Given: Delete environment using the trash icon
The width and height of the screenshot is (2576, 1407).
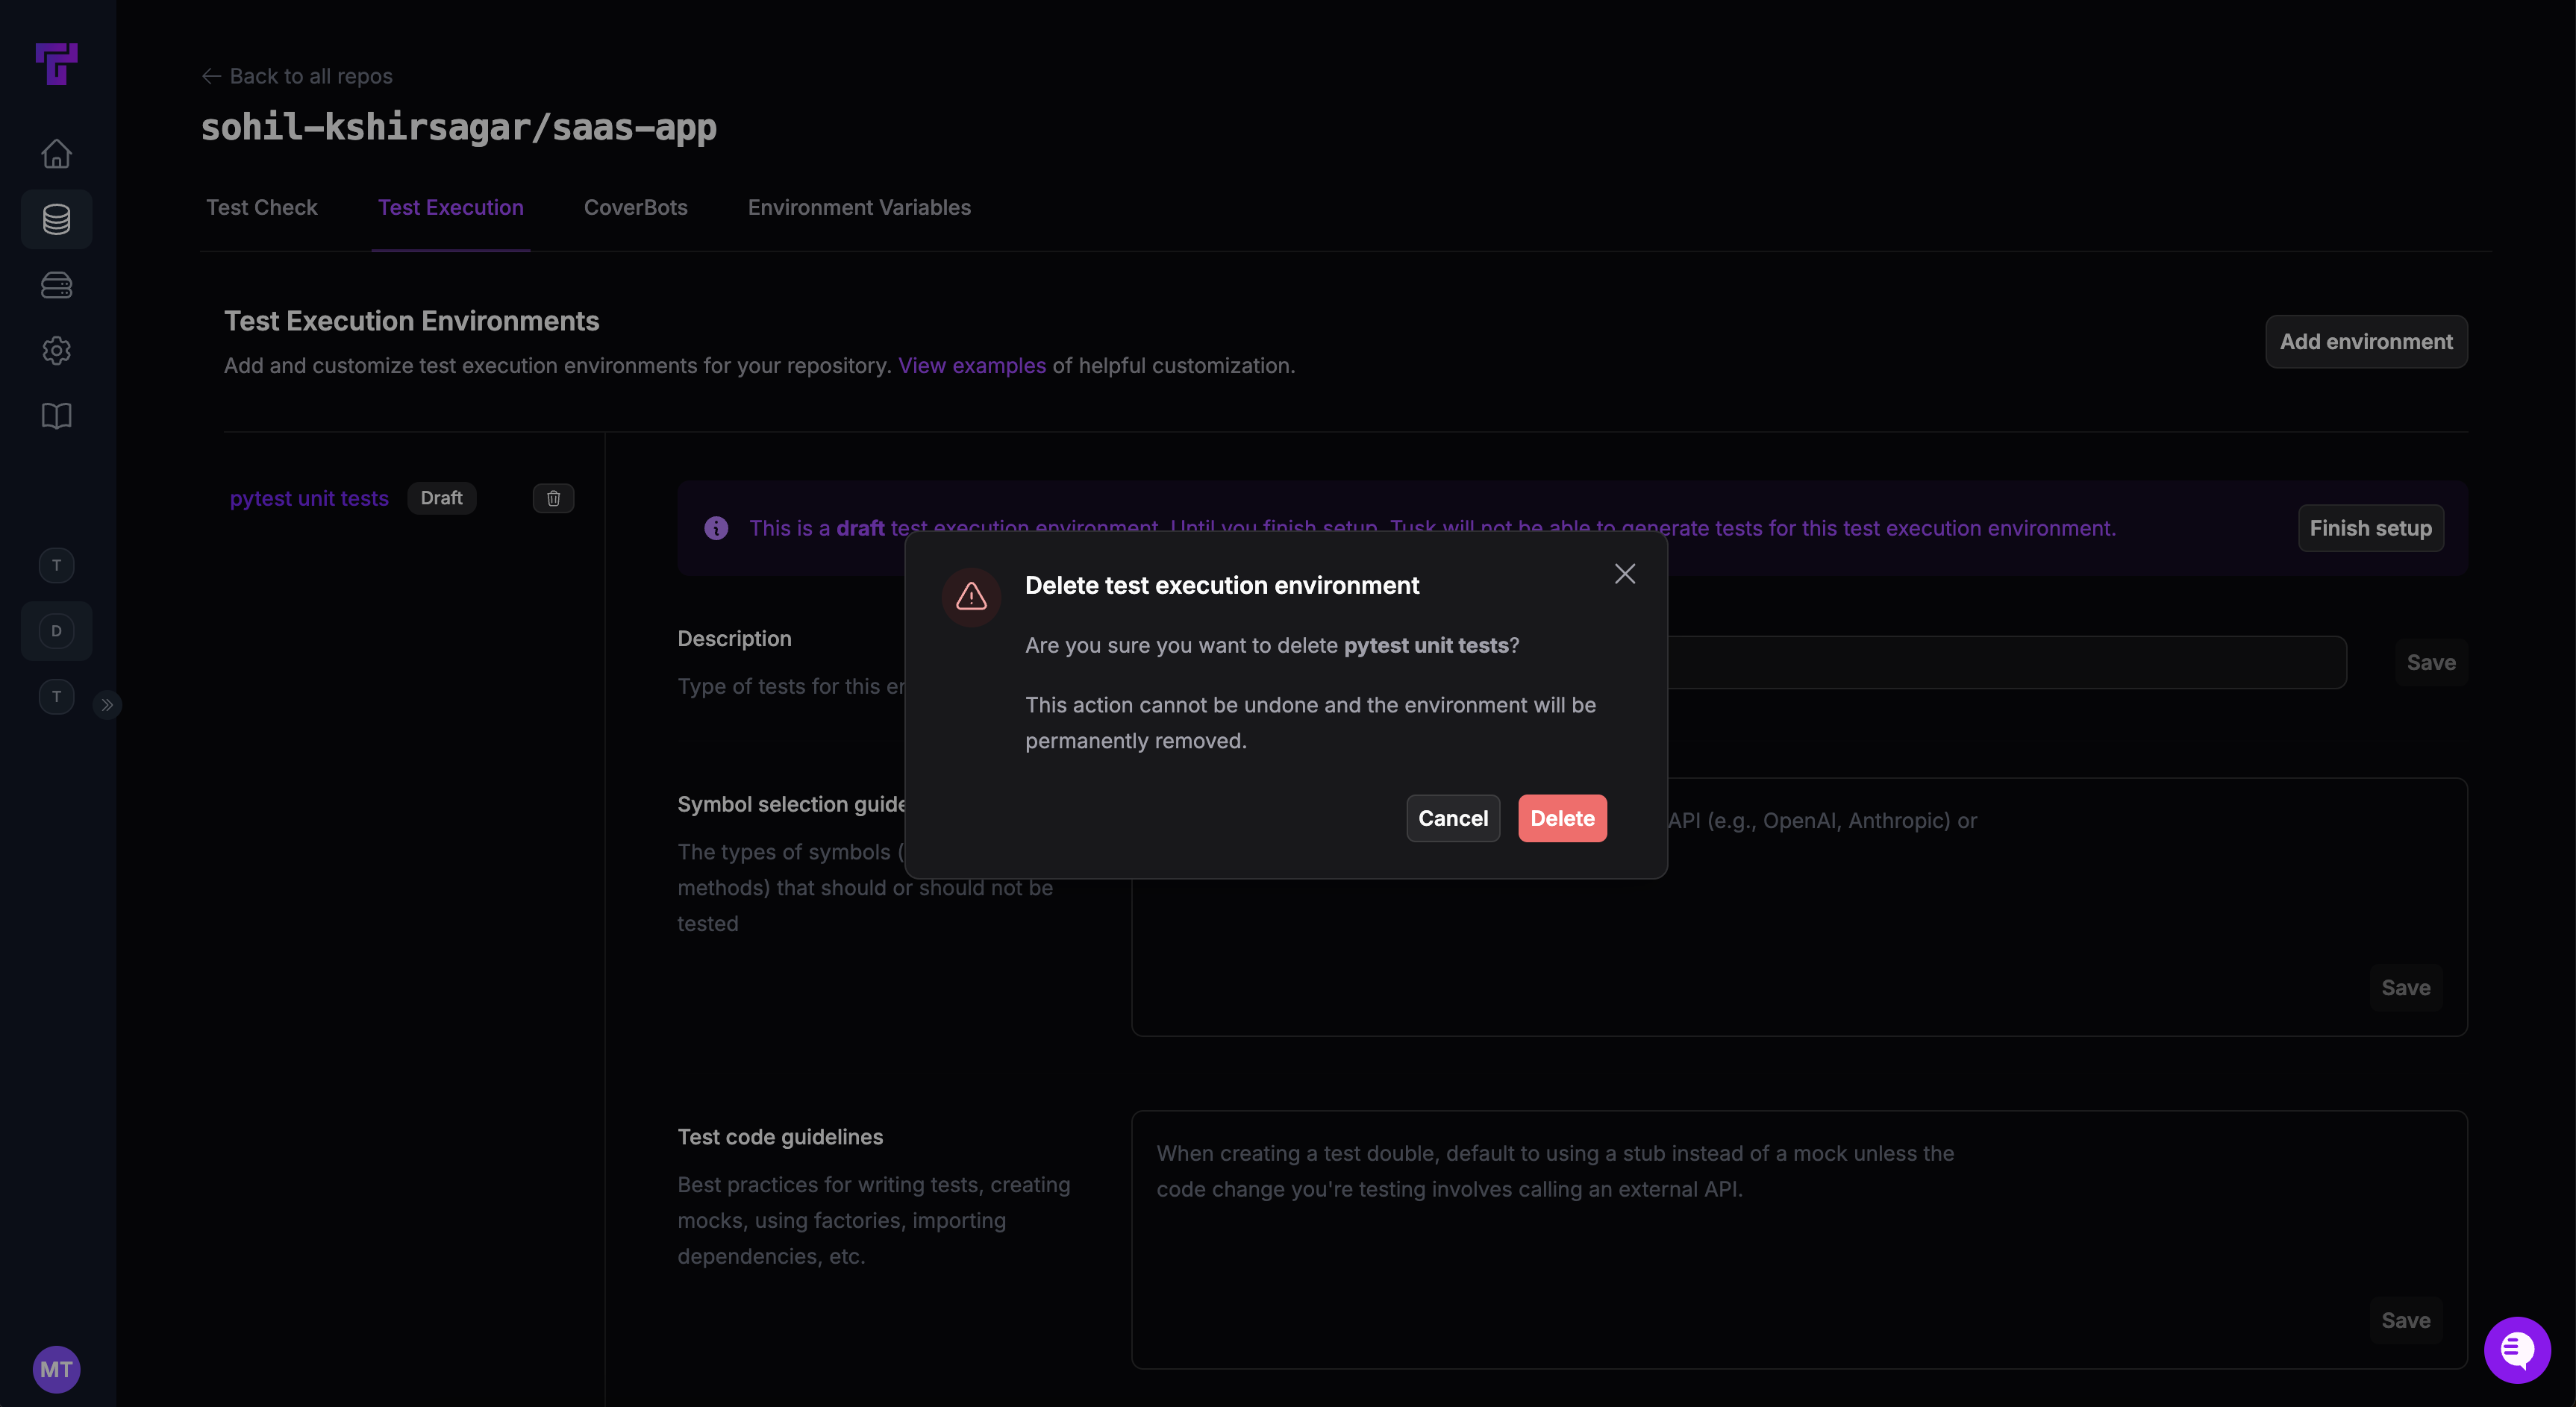Looking at the screenshot, I should [553, 498].
